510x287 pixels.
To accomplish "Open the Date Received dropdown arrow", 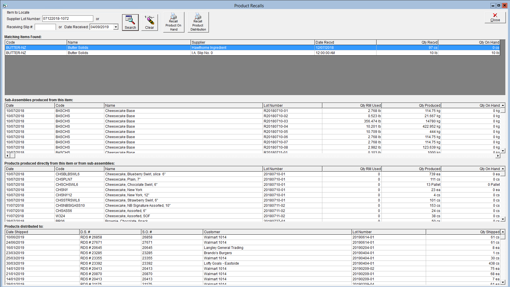I will [x=116, y=27].
